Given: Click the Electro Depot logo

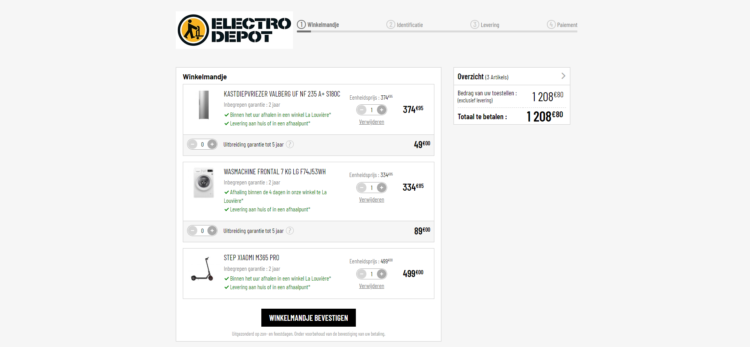Looking at the screenshot, I should point(234,30).
